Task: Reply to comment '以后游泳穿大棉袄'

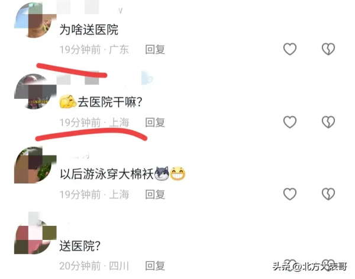Action: tap(155, 194)
